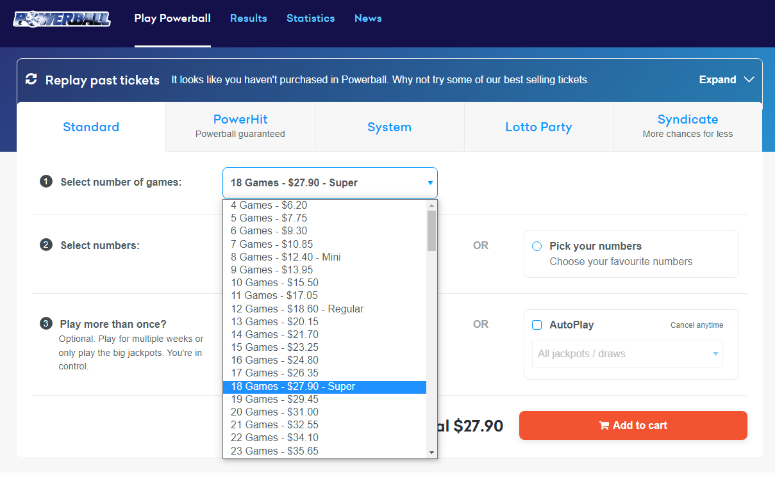Image resolution: width=775 pixels, height=484 pixels.
Task: Choose 9 Games - $13.95 option
Action: coord(324,270)
